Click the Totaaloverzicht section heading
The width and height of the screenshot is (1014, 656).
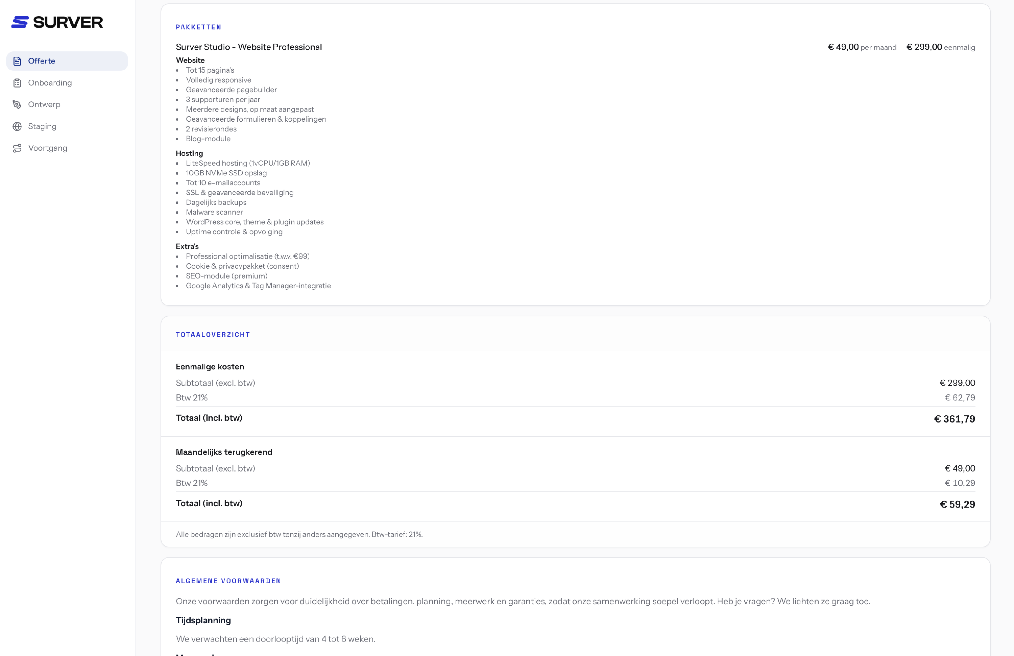[213, 335]
